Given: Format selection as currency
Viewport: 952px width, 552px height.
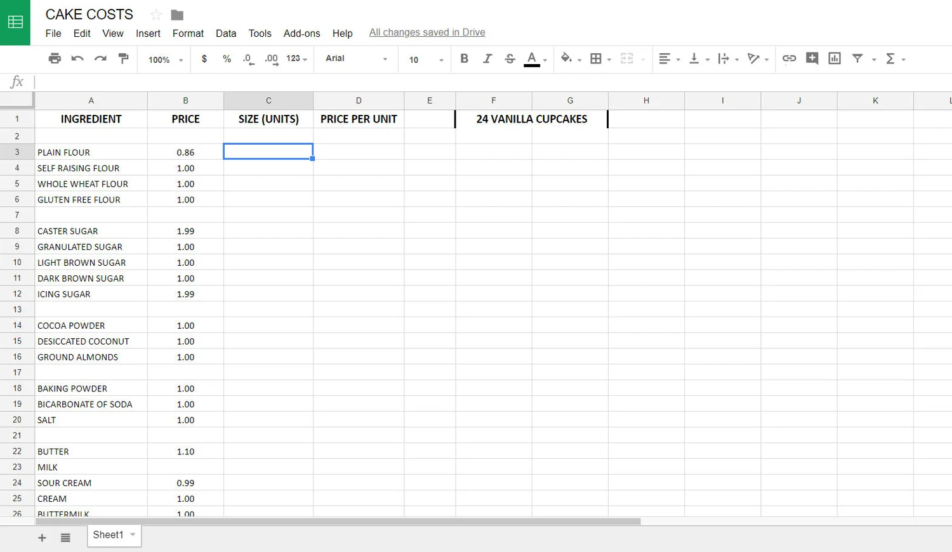Looking at the screenshot, I should tap(204, 58).
